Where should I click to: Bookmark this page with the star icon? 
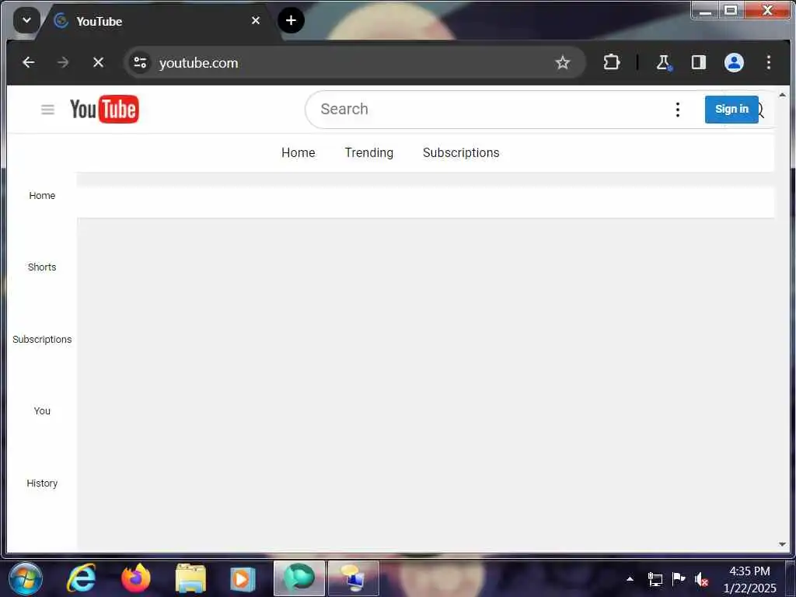[563, 62]
